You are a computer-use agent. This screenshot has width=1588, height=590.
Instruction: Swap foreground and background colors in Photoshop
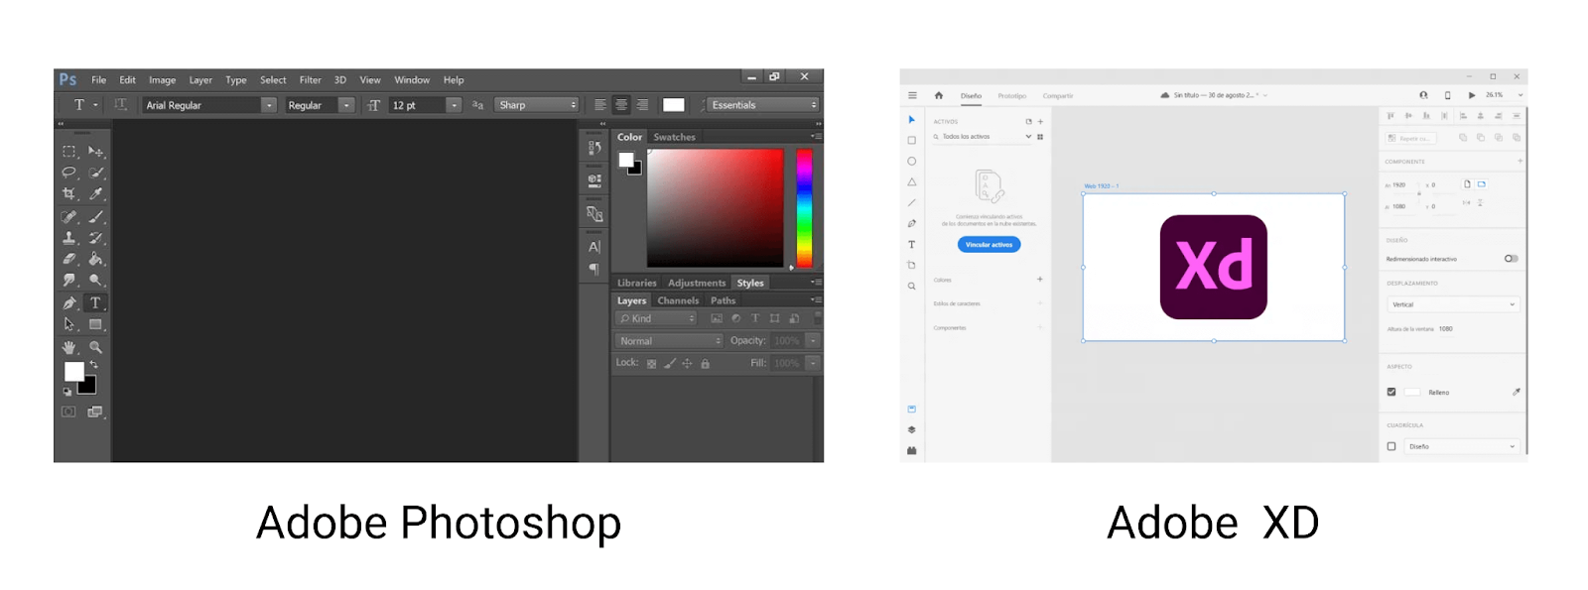click(x=93, y=365)
